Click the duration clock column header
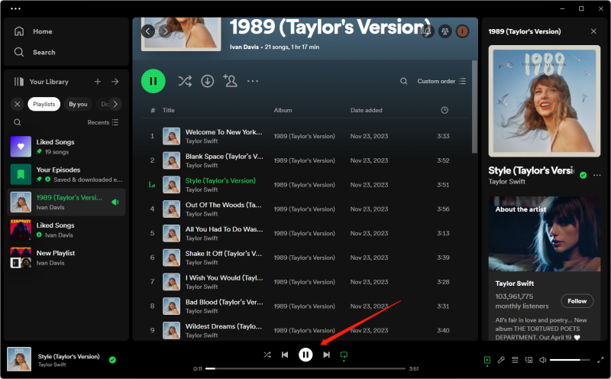Screen dimensions: 611x379 445,110
